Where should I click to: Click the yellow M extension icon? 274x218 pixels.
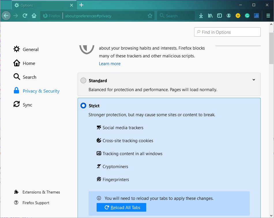click(x=238, y=16)
